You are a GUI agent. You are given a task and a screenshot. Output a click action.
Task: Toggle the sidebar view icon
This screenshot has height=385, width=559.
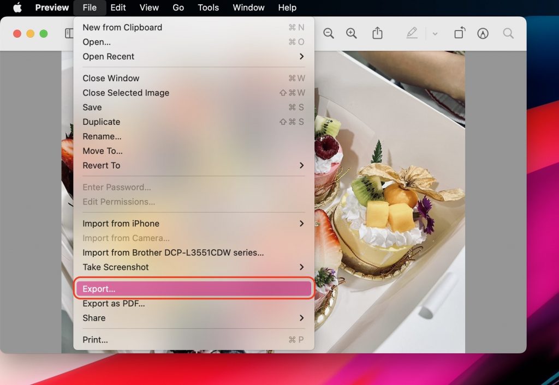click(68, 33)
